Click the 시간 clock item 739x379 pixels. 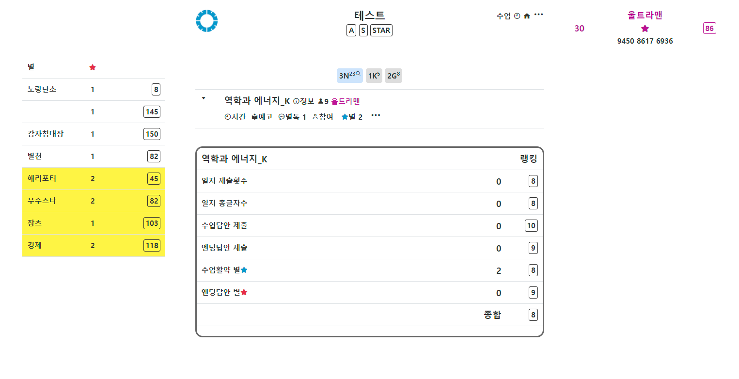click(236, 117)
